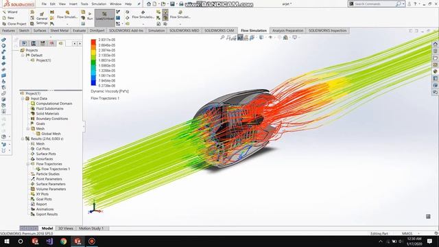Click the right arrow of manager tabs

click(80, 43)
